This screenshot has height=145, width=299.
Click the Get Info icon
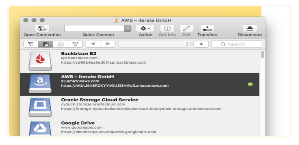tap(167, 29)
